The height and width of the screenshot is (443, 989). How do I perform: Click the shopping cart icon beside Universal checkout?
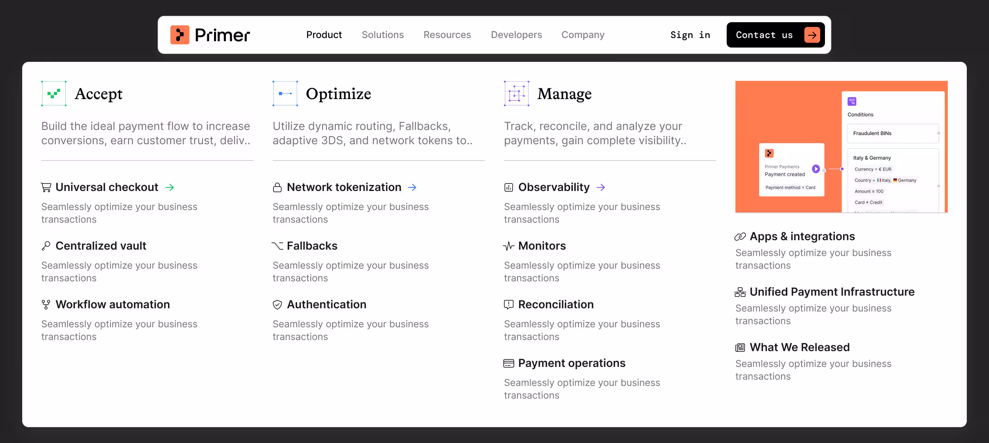pos(46,187)
